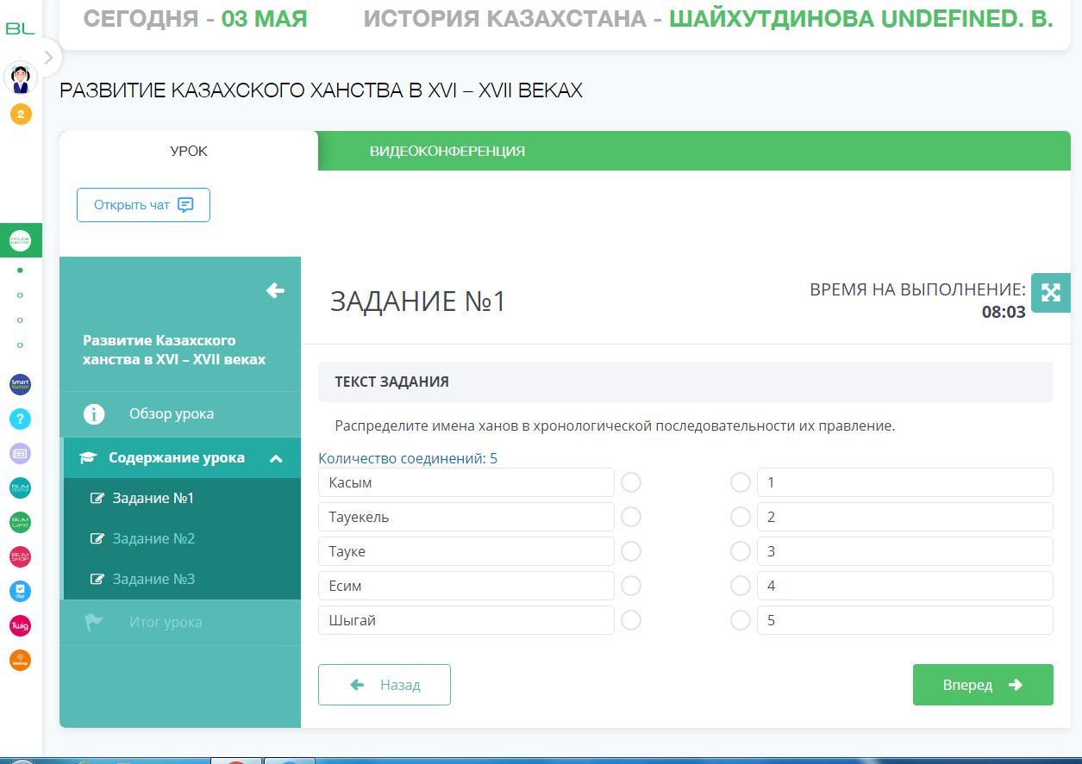Select the radio button beside number 4

click(740, 586)
